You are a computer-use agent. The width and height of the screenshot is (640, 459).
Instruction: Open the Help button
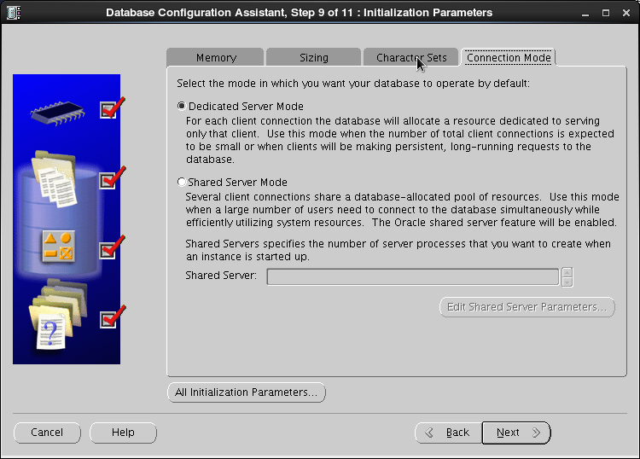(123, 433)
